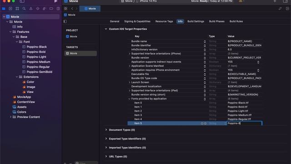Switch to Build Phases tab
Screen dimensions: 291x164
(x=216, y=21)
